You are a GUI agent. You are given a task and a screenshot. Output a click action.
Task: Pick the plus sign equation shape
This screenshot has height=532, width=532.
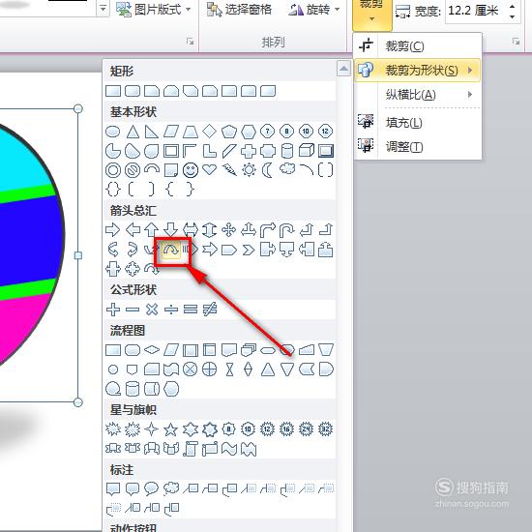(x=113, y=310)
